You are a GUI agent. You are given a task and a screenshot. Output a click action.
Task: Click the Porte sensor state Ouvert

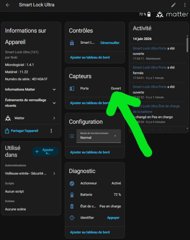[116, 88]
